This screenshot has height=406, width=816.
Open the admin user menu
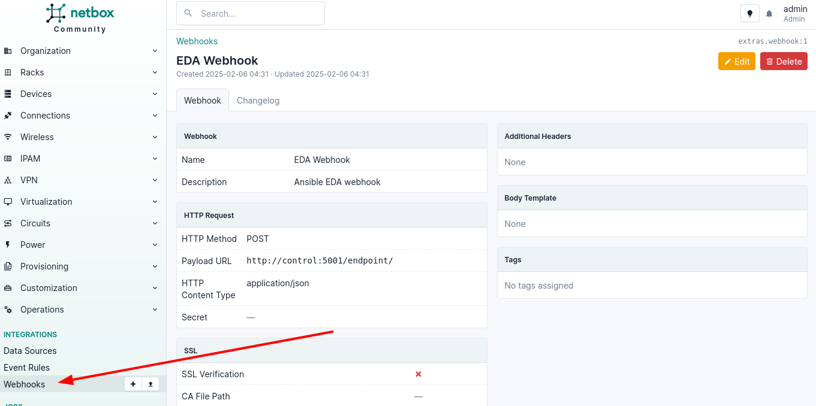point(795,14)
